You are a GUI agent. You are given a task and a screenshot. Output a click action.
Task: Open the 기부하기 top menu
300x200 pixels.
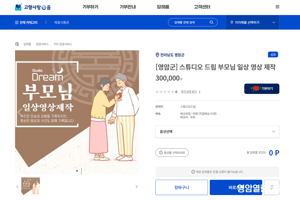coord(90,7)
